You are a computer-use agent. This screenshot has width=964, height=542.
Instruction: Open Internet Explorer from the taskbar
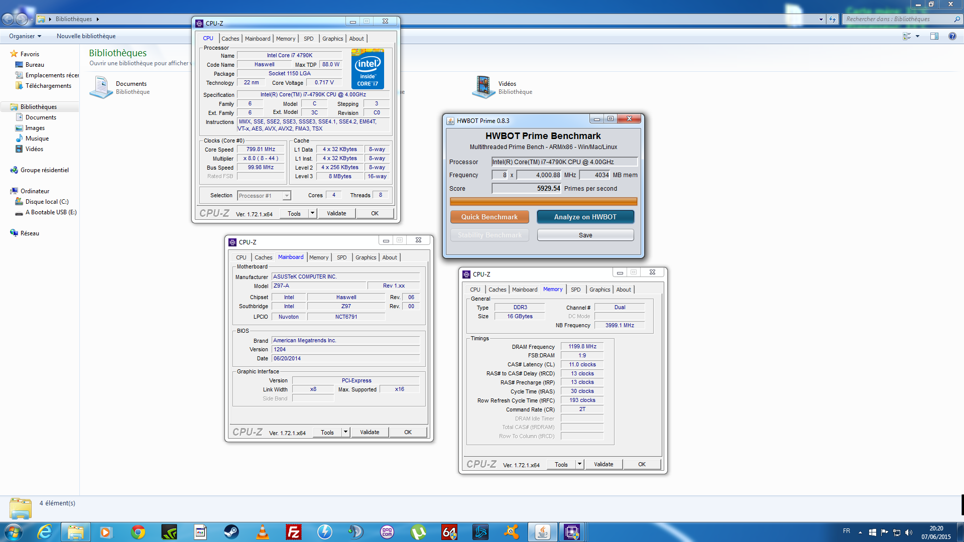tap(45, 532)
